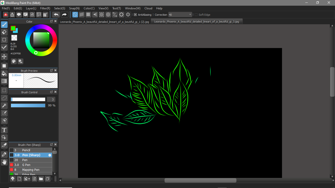The image size is (335, 188).
Task: Click the Undo arrow
Action: click(56, 15)
